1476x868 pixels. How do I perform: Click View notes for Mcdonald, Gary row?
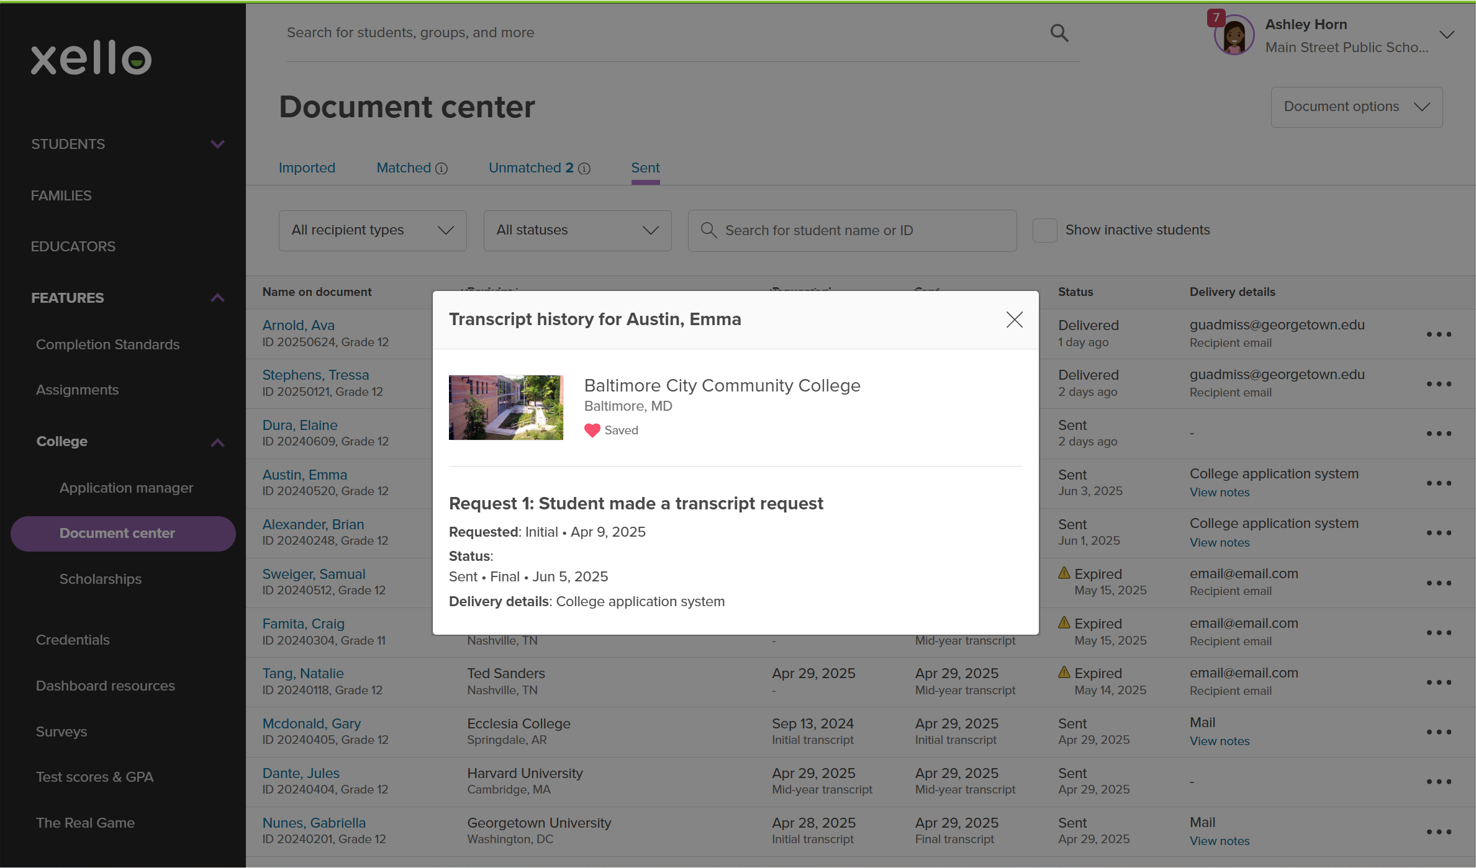1219,741
